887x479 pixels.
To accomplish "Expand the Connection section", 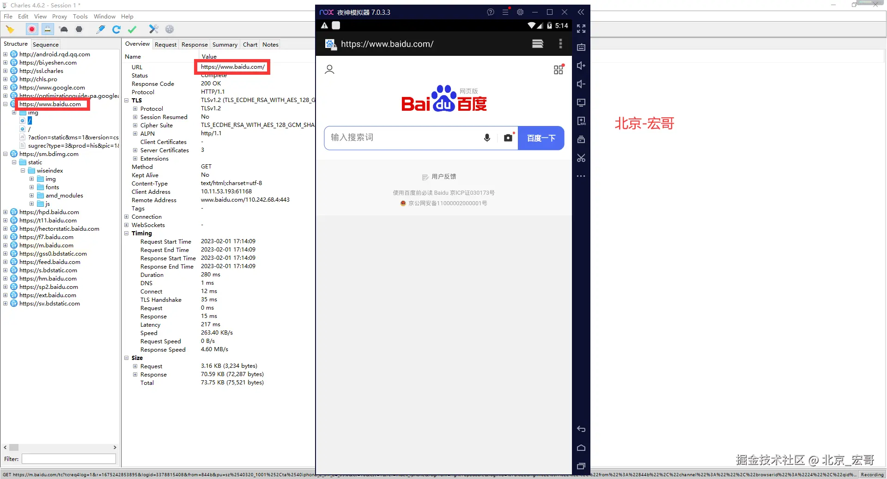I will point(127,216).
